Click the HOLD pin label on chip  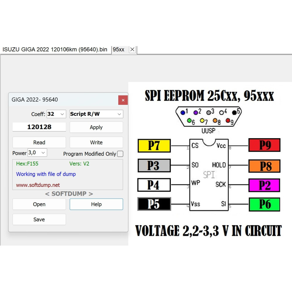click(219, 165)
